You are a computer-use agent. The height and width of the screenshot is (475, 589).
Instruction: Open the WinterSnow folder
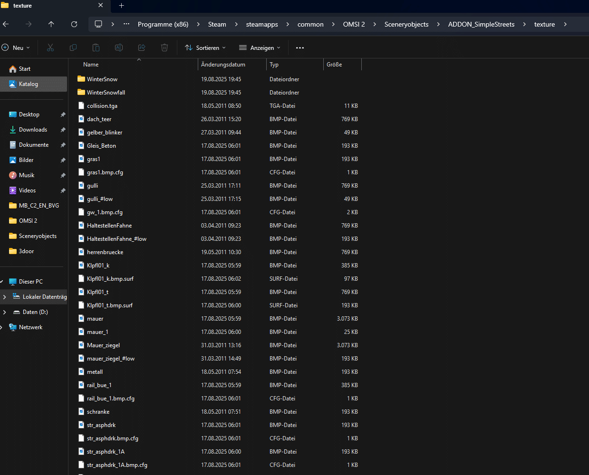click(102, 79)
